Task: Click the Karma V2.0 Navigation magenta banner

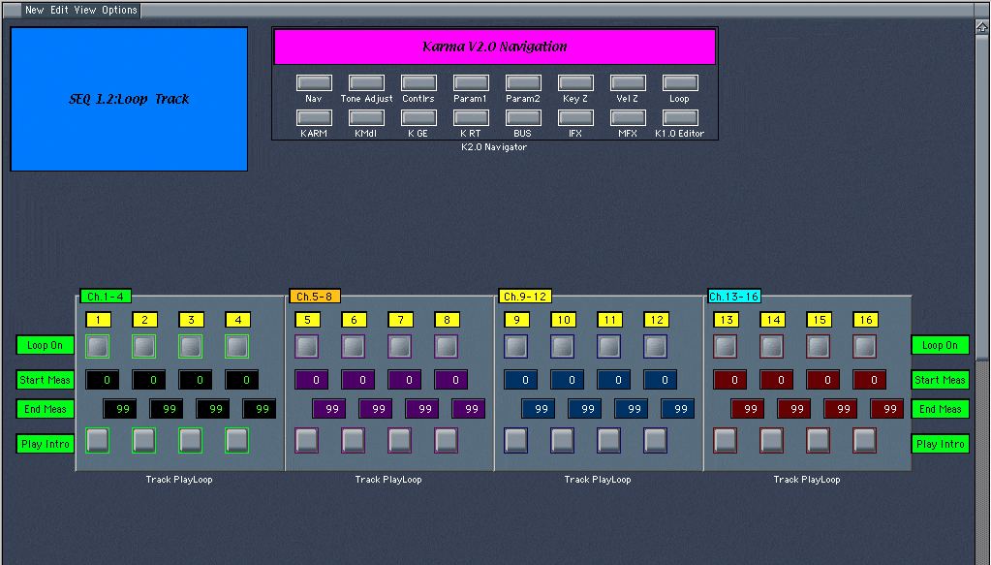Action: click(494, 47)
